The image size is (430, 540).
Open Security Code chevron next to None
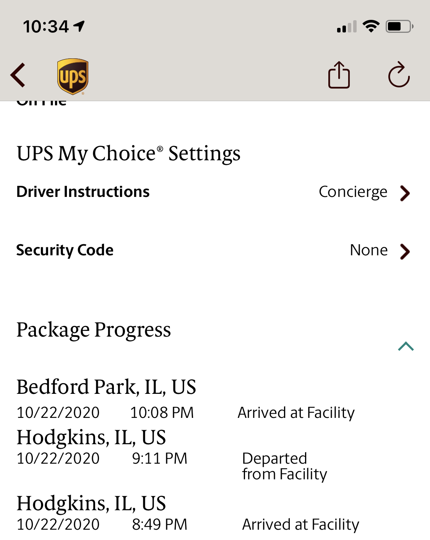pyautogui.click(x=405, y=251)
